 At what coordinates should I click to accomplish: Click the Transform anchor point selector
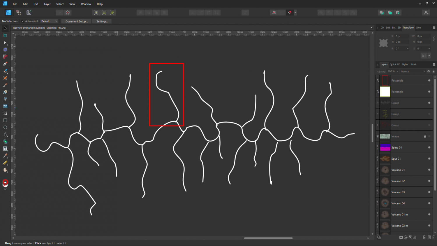tap(383, 43)
